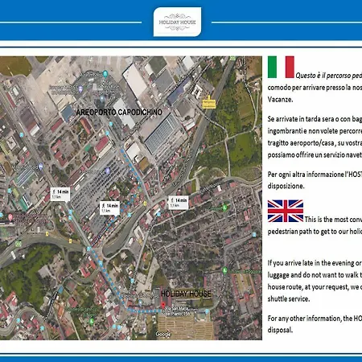
Task: Select the HOLIDAY HOUSE label on the map
Action: coord(186,294)
